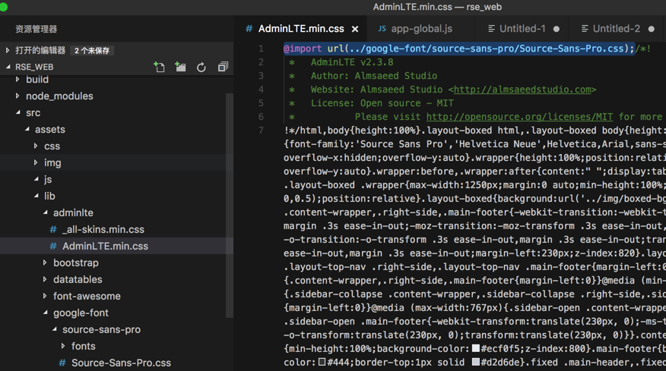Collapse the lib folder

(36, 196)
